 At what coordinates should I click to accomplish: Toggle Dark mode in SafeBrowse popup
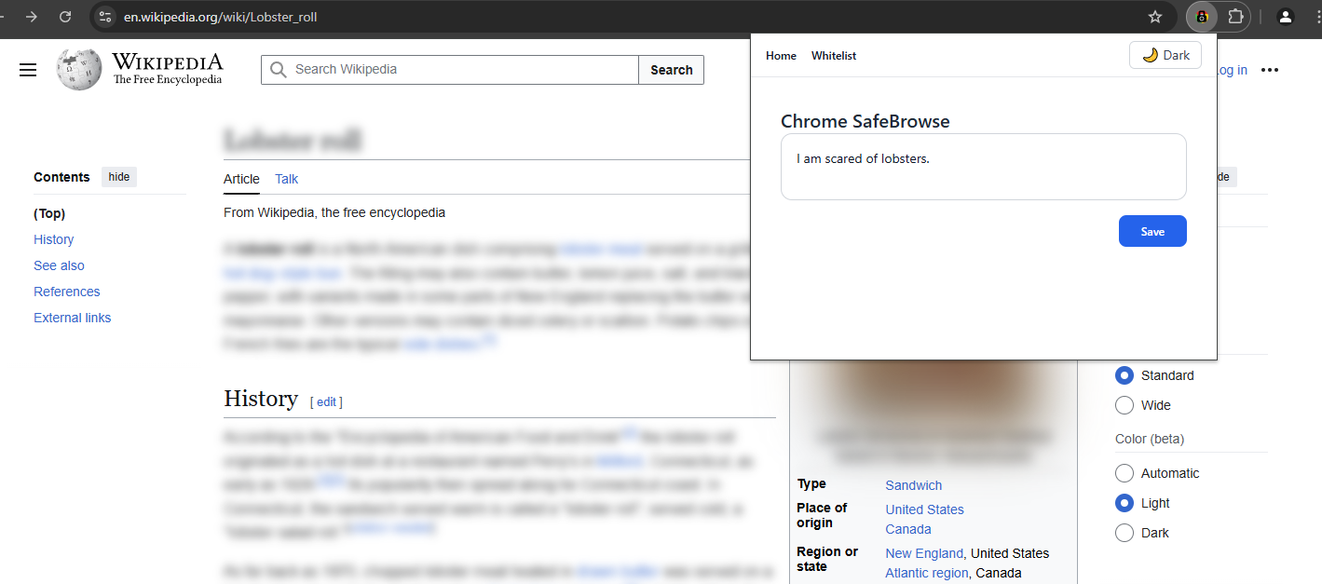(1165, 55)
